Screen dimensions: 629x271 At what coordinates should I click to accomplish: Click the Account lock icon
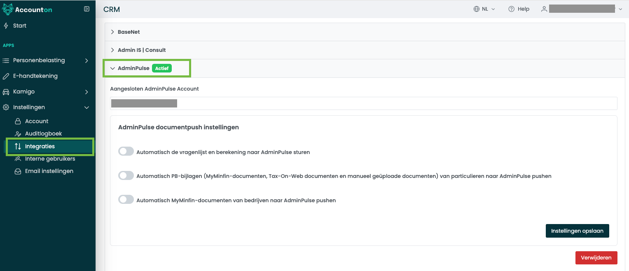pyautogui.click(x=18, y=121)
